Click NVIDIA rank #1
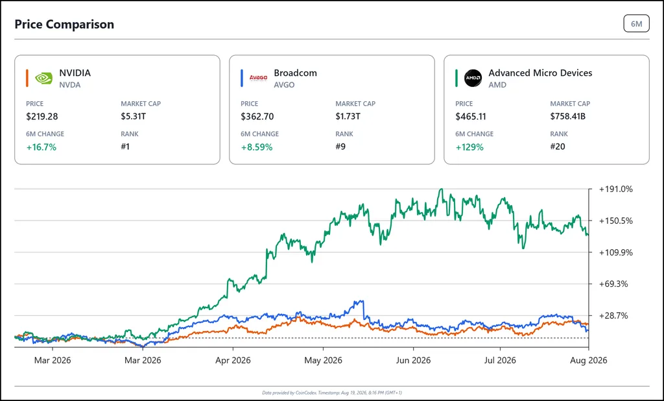Screen dimensions: 664x401 [x=125, y=147]
